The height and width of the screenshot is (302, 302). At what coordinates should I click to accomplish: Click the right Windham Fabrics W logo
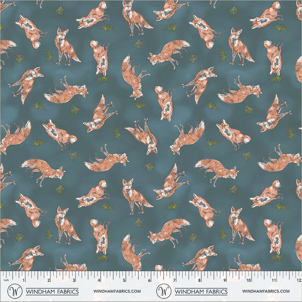coord(163,291)
